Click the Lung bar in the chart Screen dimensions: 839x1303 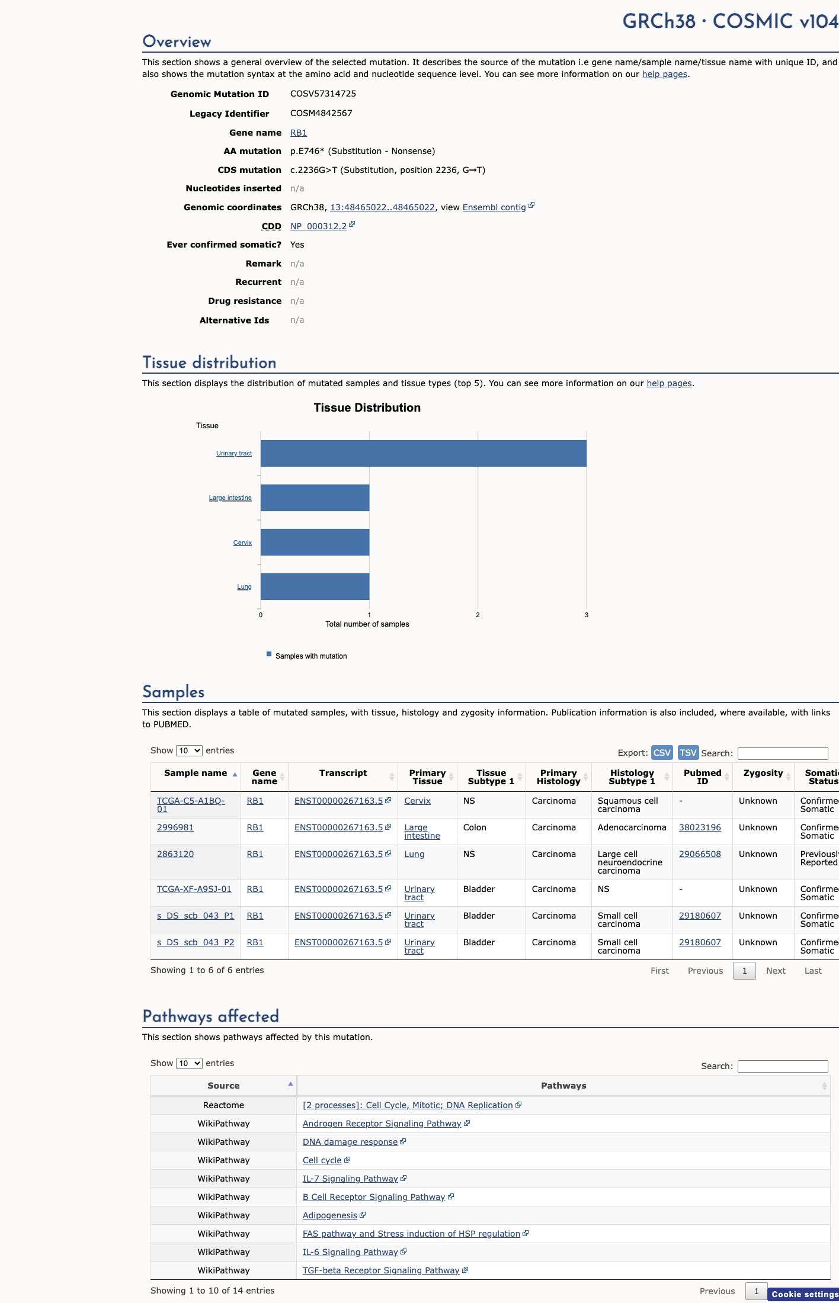315,586
